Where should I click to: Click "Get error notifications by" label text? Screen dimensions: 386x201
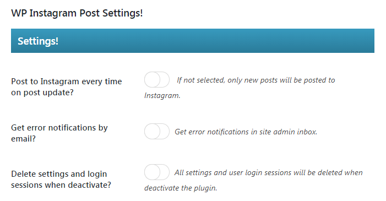click(59, 128)
